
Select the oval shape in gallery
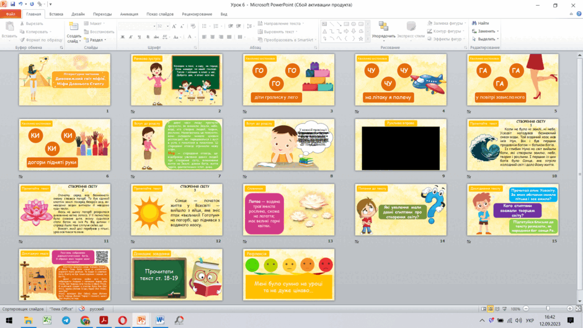(x=354, y=24)
